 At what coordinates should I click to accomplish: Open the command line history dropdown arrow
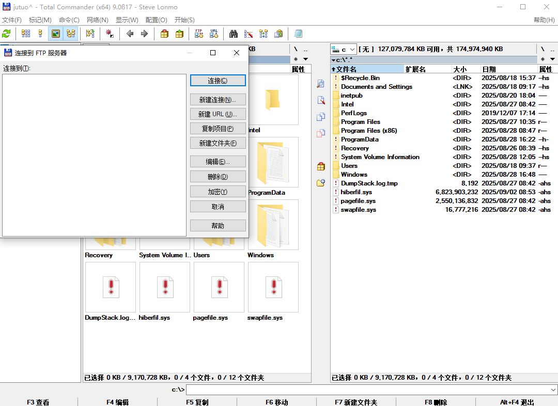553,389
